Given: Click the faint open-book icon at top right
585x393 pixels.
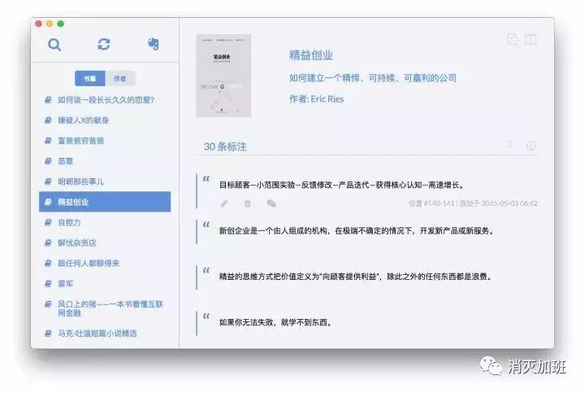Looking at the screenshot, I should pos(531,39).
